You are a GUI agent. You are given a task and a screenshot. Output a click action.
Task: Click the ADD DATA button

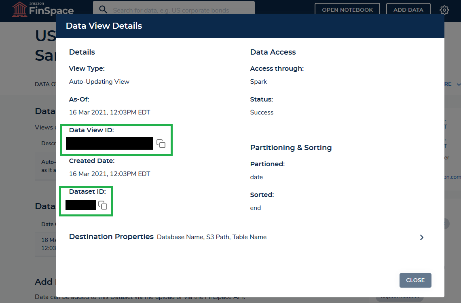point(408,9)
